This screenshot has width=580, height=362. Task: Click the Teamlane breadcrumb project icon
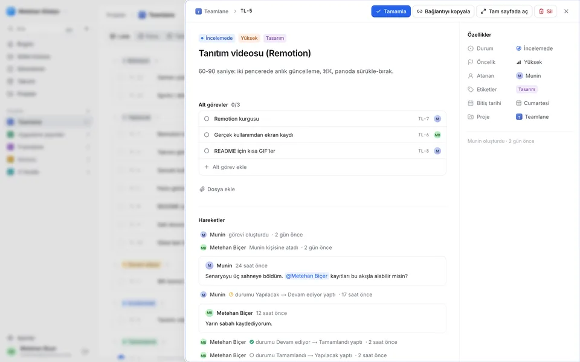click(198, 11)
